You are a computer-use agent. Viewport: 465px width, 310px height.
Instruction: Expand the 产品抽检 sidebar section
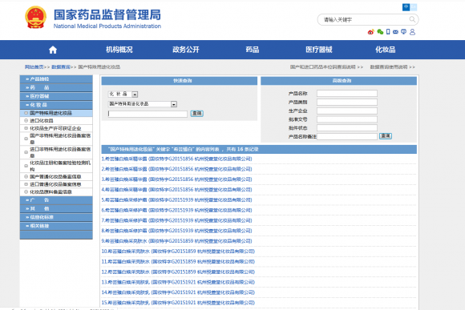[56, 79]
